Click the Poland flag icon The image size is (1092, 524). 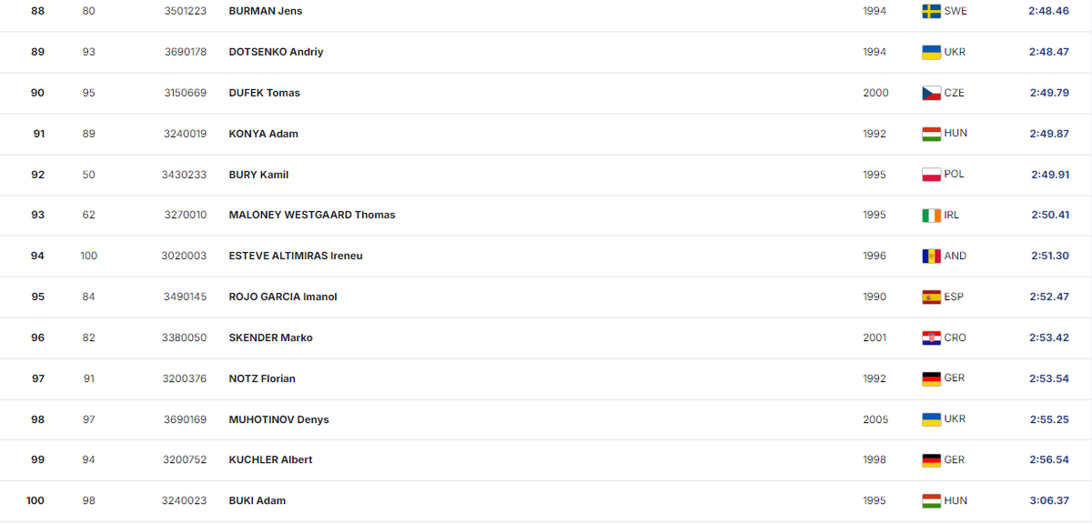(931, 175)
